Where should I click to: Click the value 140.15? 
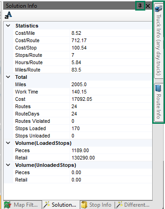click(x=79, y=92)
